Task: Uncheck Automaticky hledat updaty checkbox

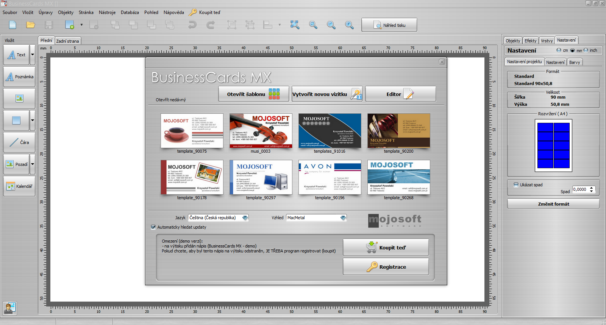Action: click(x=153, y=227)
